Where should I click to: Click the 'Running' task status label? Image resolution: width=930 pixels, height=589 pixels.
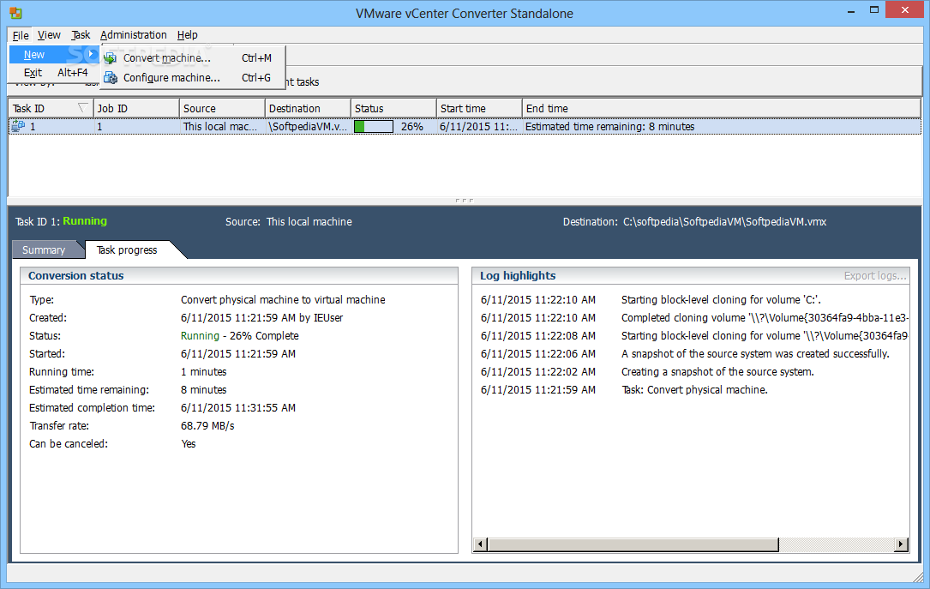pos(85,221)
